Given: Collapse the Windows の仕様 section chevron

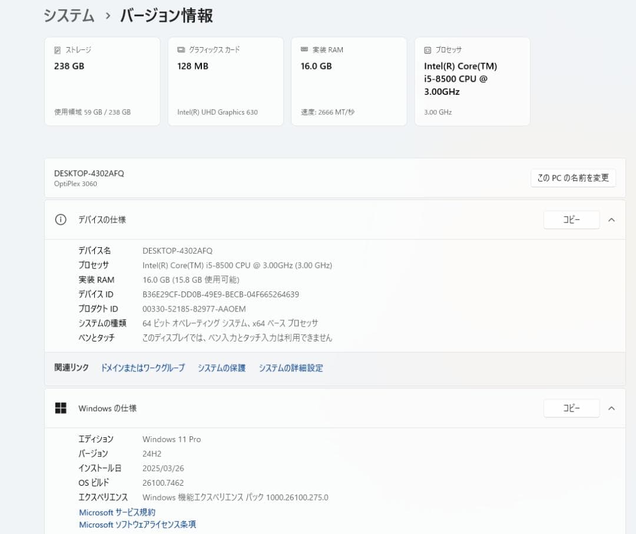Looking at the screenshot, I should pyautogui.click(x=612, y=409).
